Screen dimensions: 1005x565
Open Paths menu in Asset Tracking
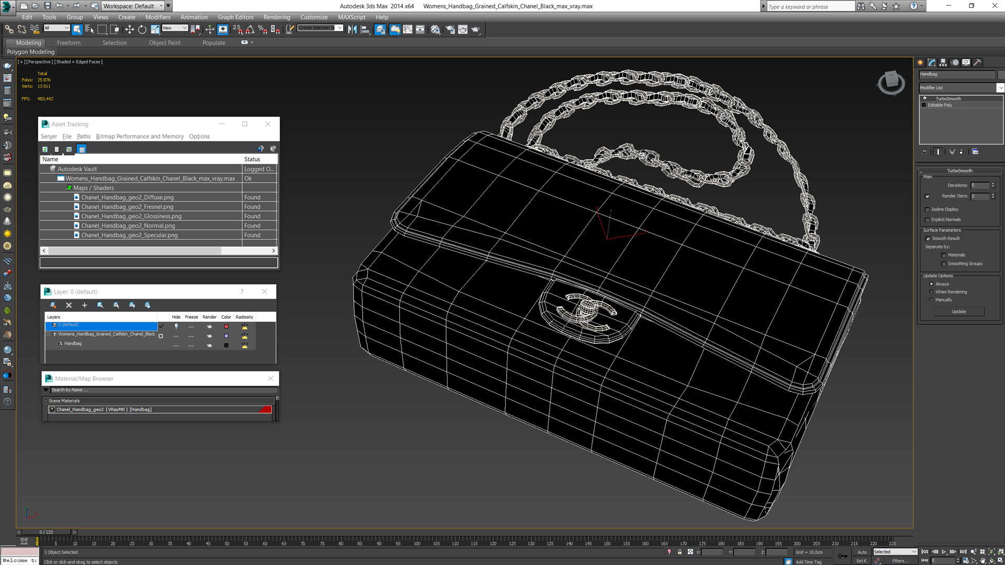coord(83,137)
